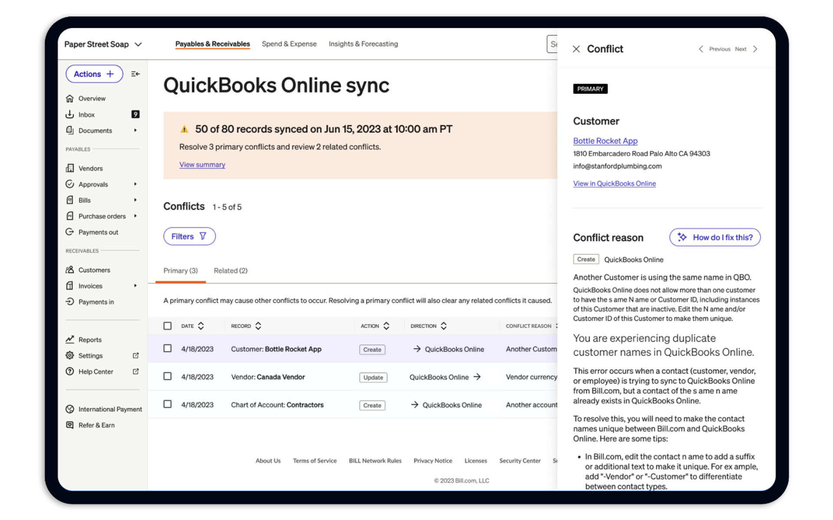Expand the Invoices submenu arrow
The image size is (833, 520).
click(x=135, y=286)
